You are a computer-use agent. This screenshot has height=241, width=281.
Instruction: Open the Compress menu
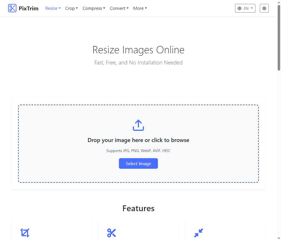94,8
